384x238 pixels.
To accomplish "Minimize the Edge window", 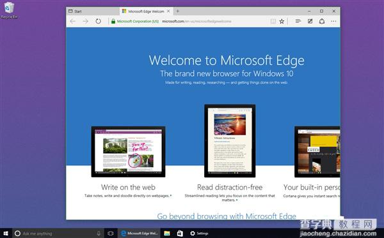I will 309,11.
